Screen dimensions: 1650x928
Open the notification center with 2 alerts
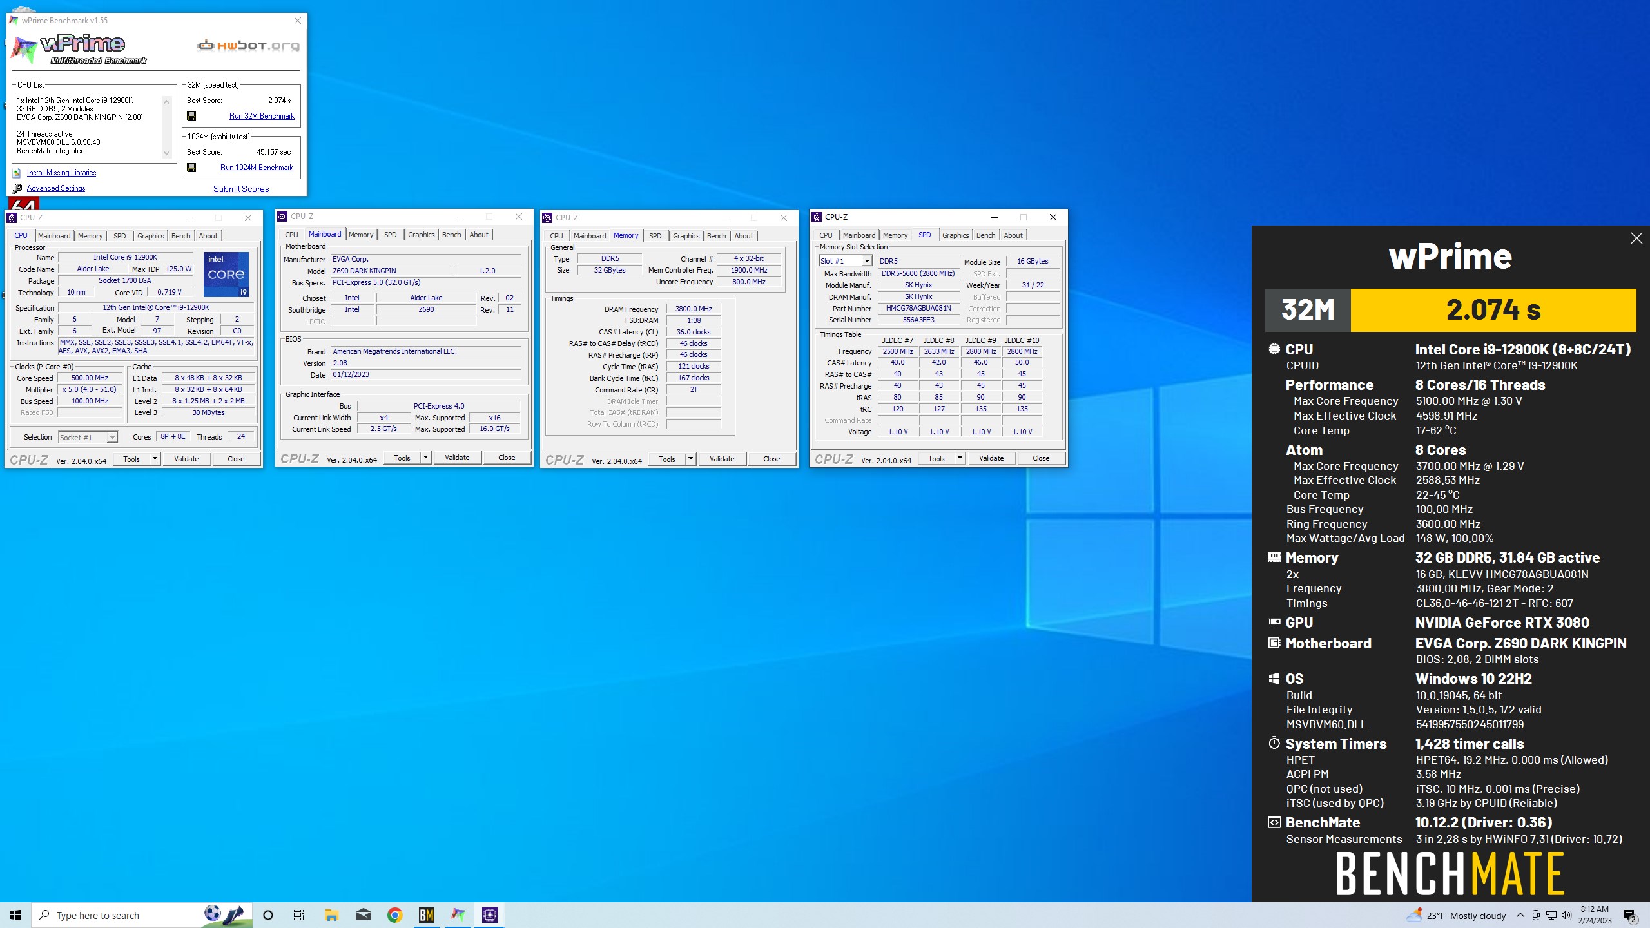tap(1630, 916)
